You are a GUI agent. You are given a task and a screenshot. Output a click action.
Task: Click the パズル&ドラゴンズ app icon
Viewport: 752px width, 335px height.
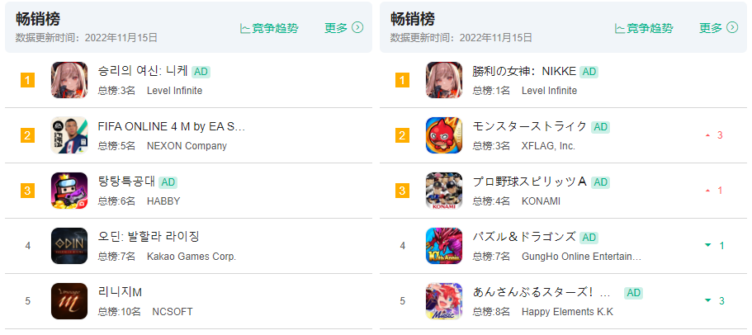444,245
